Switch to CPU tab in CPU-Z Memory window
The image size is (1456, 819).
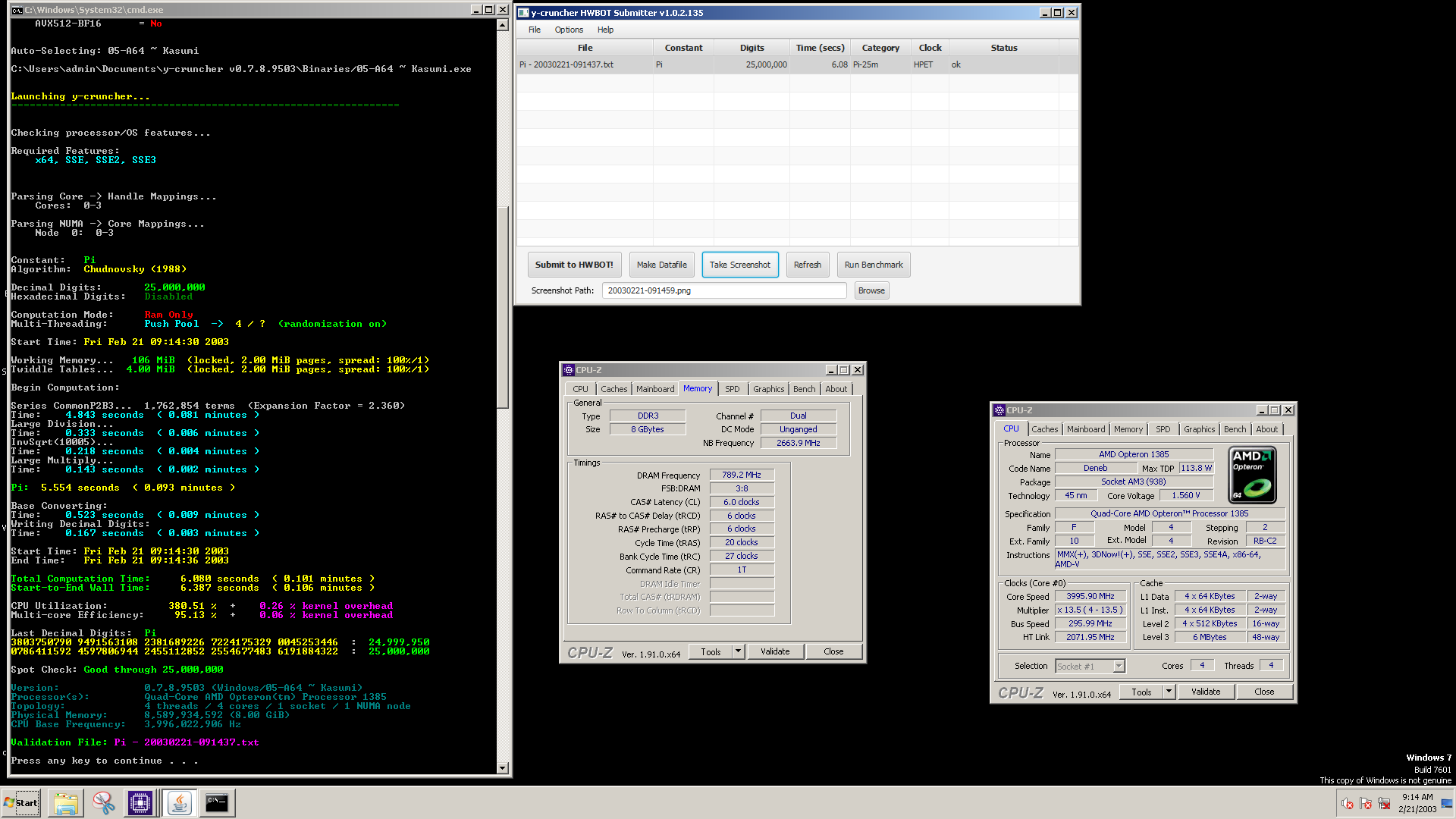[x=580, y=389]
